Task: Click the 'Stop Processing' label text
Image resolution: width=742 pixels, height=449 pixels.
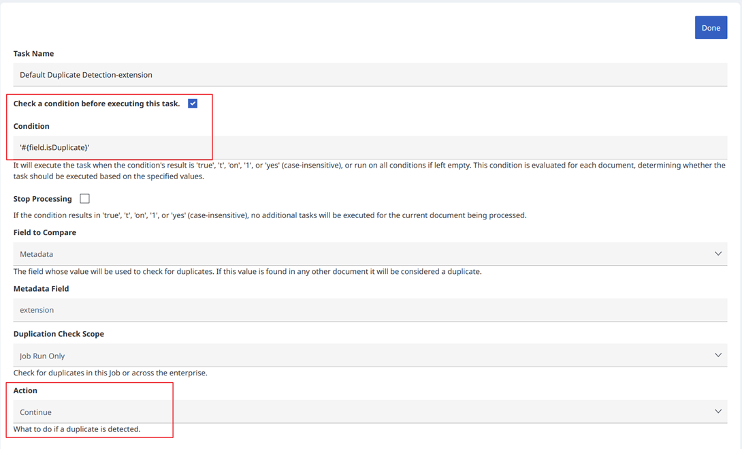Action: 42,199
